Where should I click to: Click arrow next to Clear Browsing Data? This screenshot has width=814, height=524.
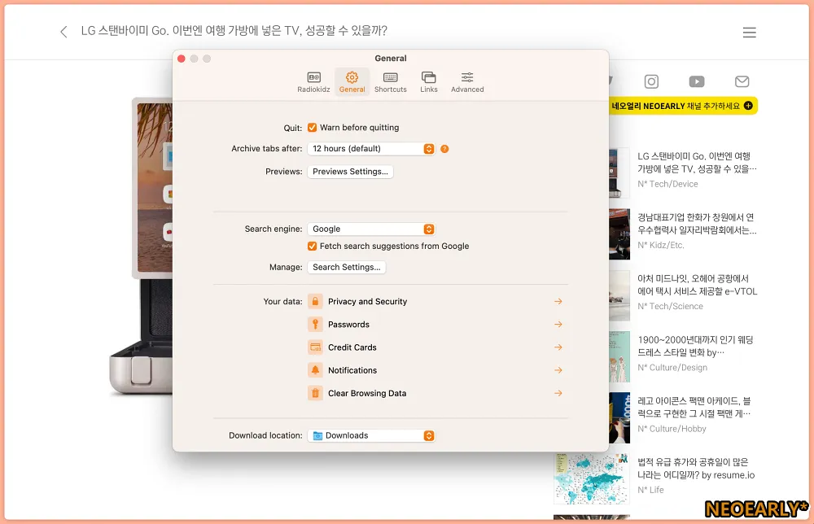[558, 393]
